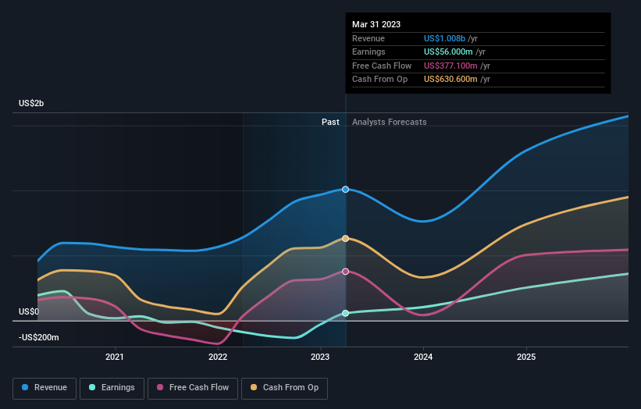641x409 pixels.
Task: Click the 2025 x-axis label
Action: 526,357
